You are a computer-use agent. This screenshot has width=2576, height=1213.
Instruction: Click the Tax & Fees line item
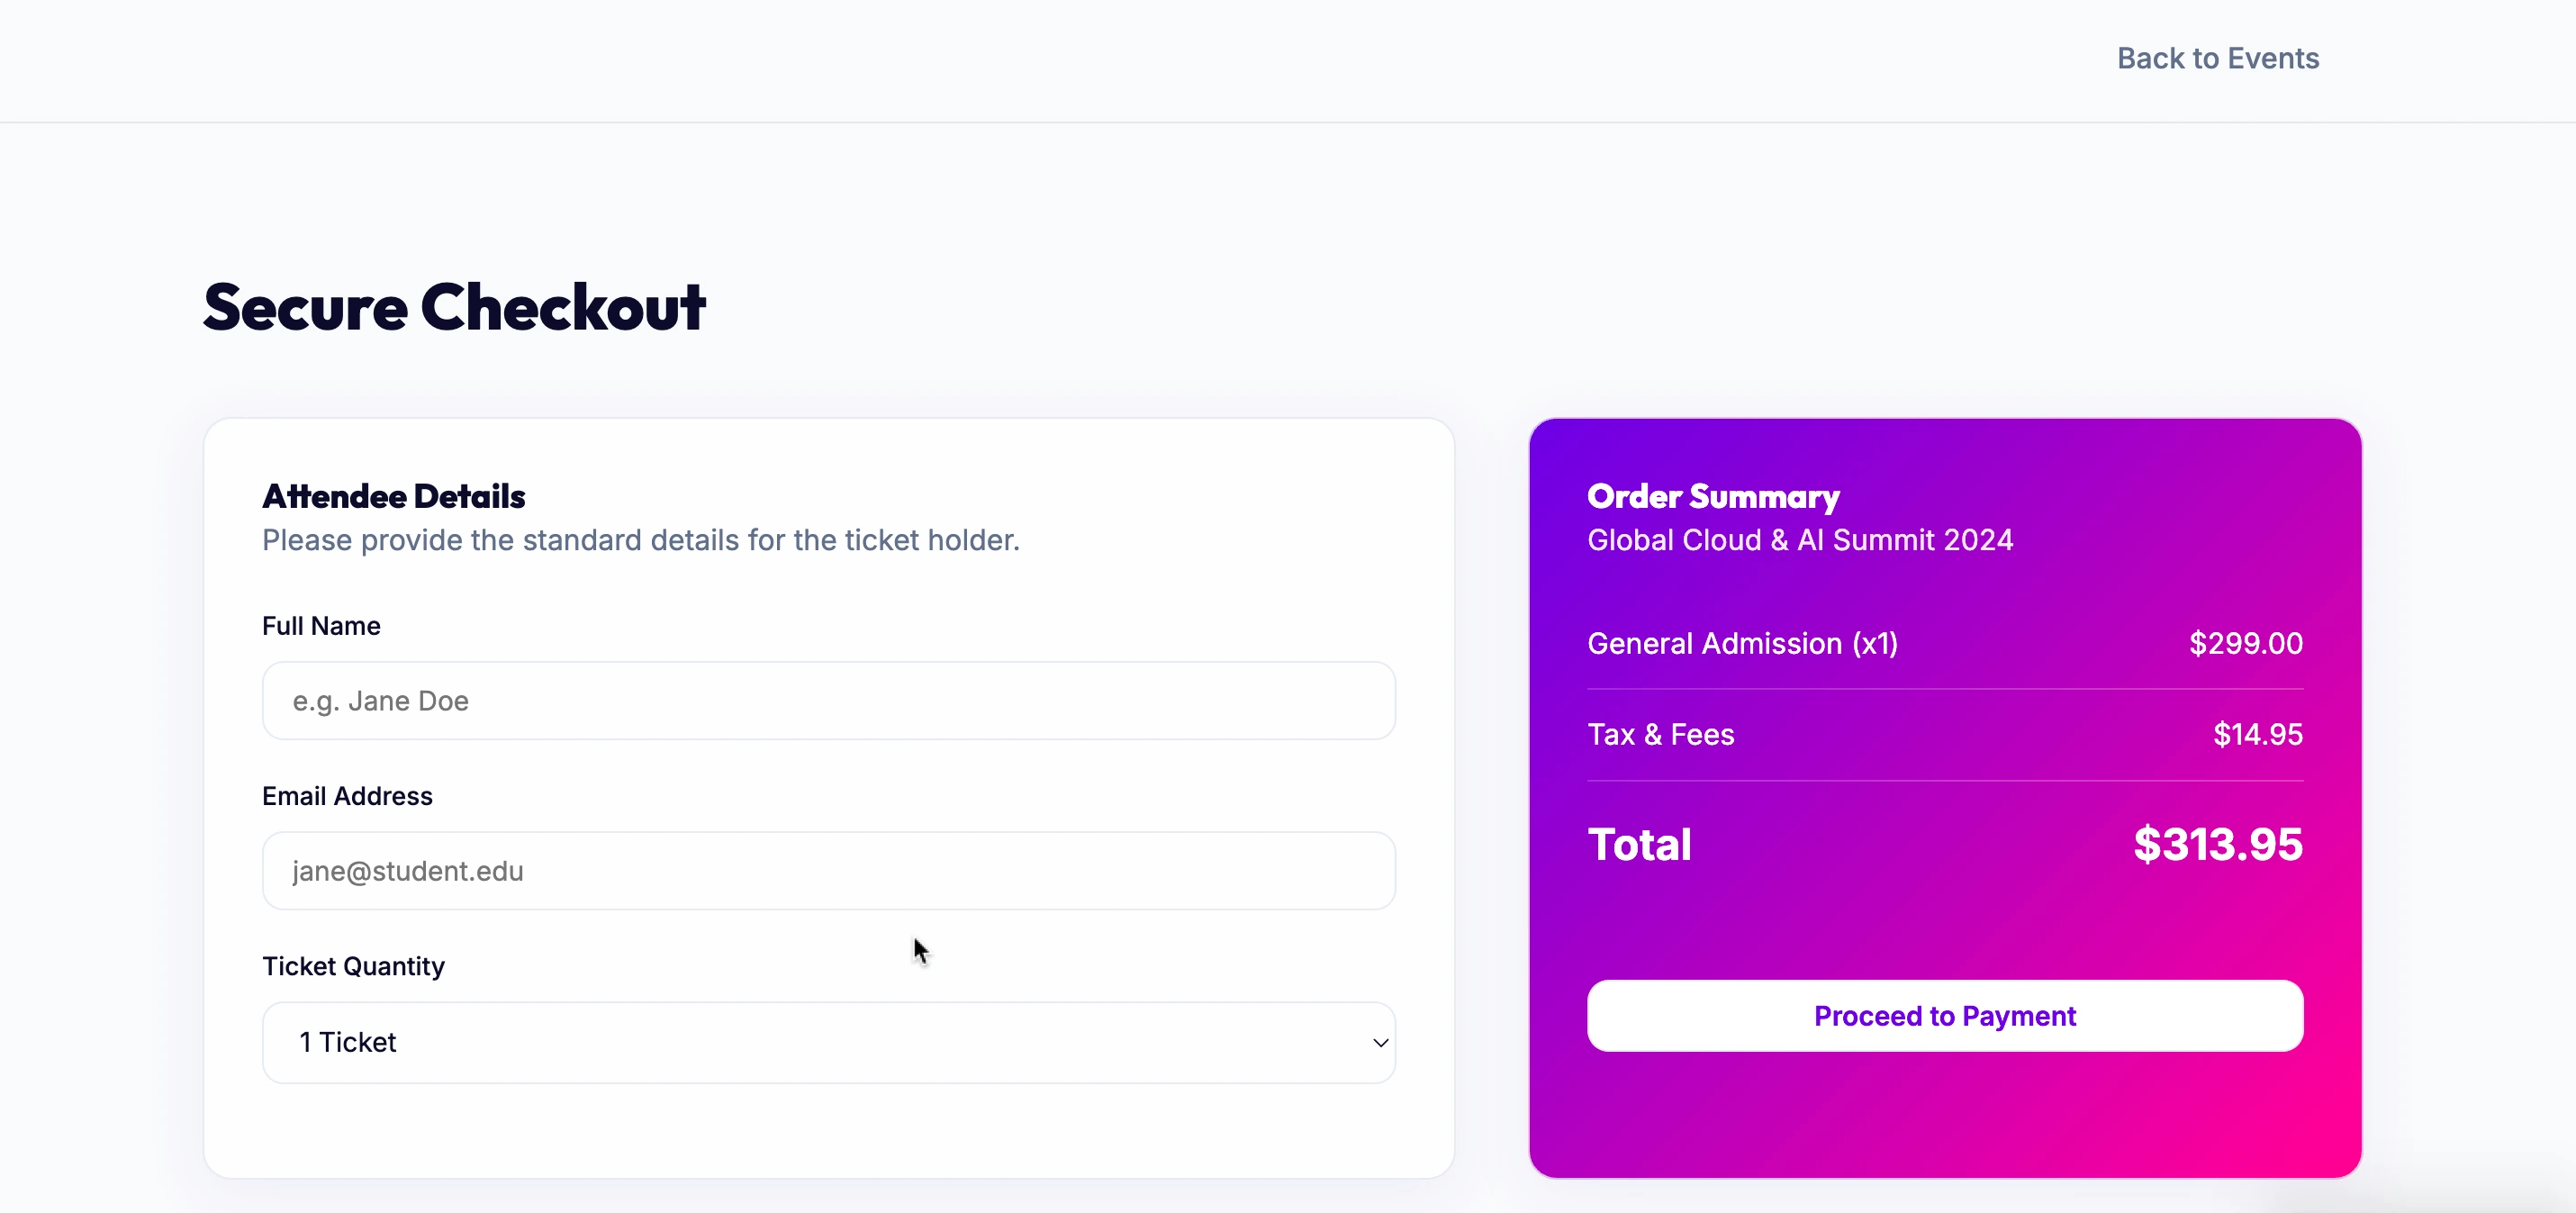coord(1660,734)
